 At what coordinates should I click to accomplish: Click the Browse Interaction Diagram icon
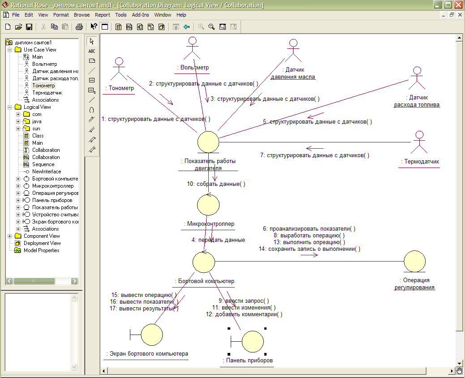tap(129, 27)
